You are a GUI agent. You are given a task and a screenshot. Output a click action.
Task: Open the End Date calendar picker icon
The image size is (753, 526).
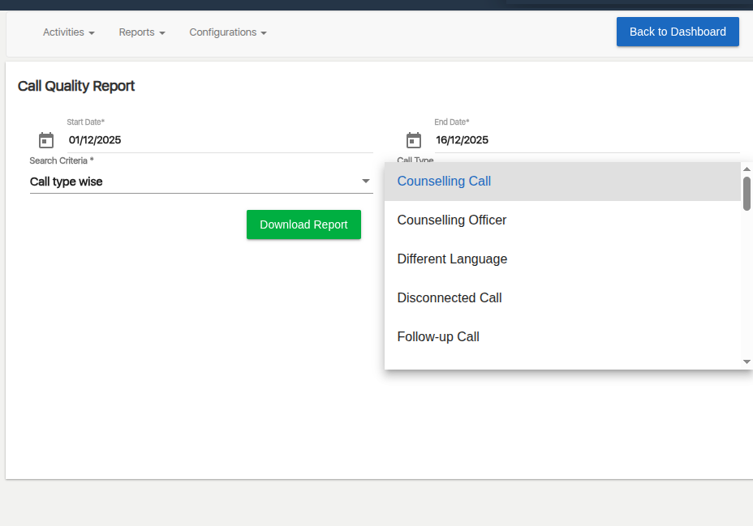(414, 140)
